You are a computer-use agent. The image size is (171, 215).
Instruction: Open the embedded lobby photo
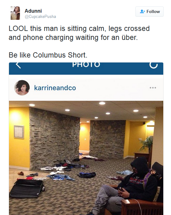(86, 158)
